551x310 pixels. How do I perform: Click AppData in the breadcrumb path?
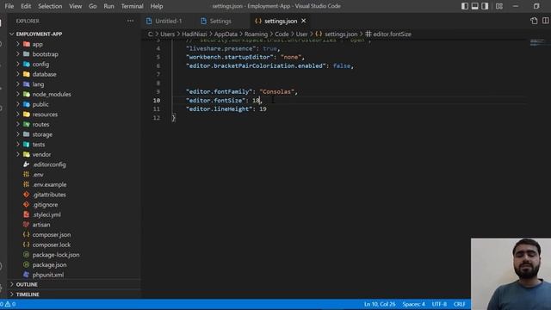[x=226, y=34]
